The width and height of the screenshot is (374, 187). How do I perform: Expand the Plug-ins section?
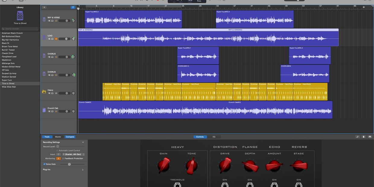pos(83,170)
